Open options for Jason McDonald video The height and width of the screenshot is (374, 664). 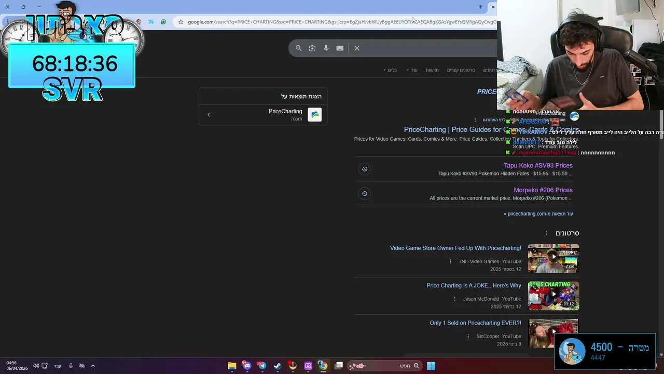[x=455, y=299]
